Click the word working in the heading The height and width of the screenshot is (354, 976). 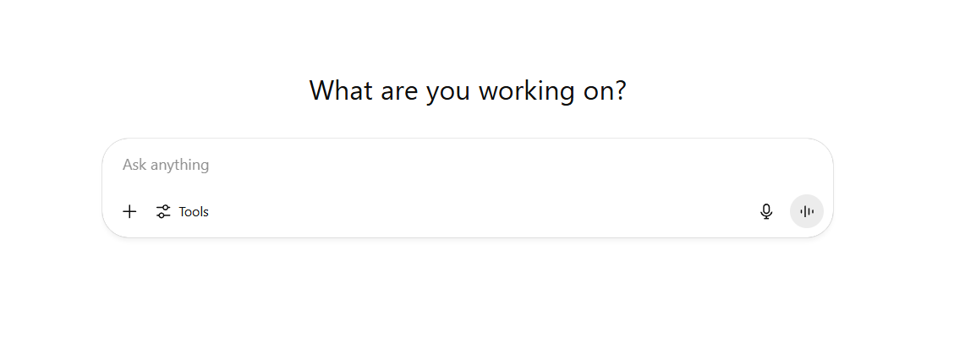(x=526, y=91)
